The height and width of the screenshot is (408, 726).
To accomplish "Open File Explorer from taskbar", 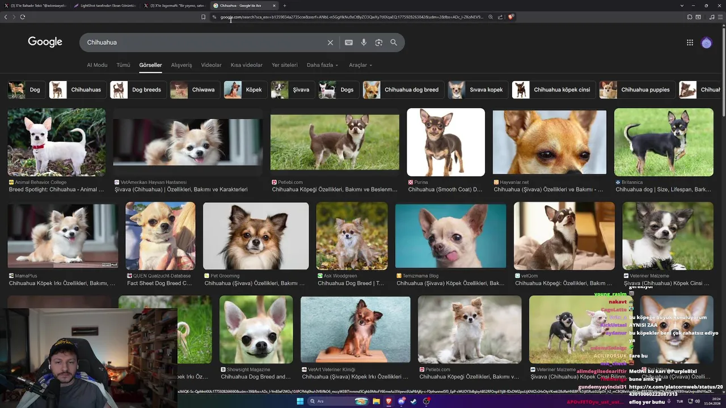I will (x=375, y=401).
